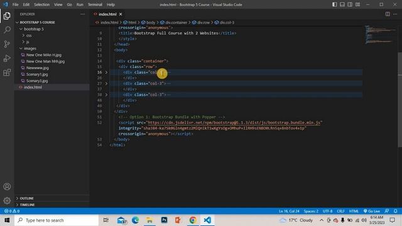
Task: Click the VS Code taskbar icon
Action: 207,220
